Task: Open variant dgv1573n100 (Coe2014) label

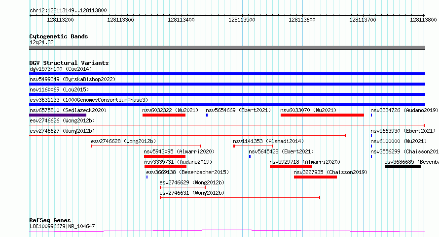Action: click(x=61, y=69)
